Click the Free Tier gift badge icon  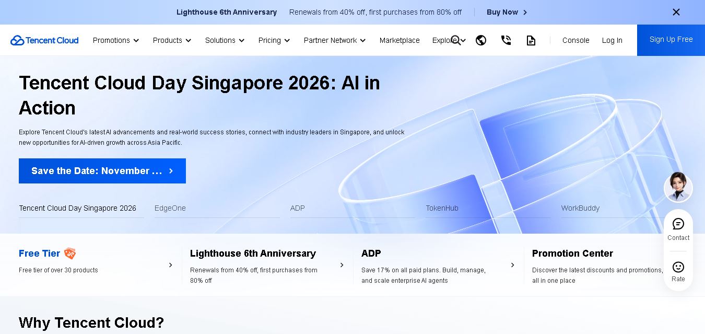pos(70,254)
